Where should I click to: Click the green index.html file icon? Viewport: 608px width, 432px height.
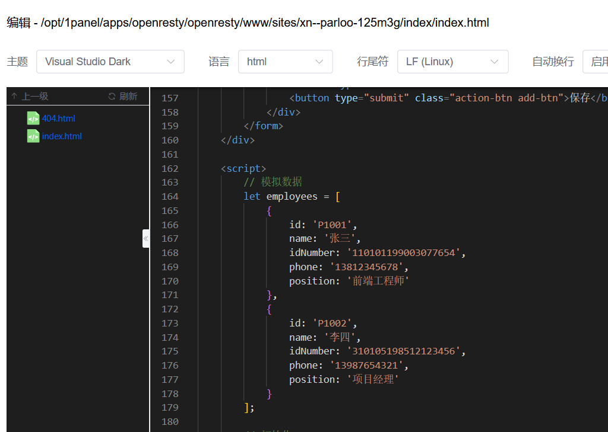(33, 136)
